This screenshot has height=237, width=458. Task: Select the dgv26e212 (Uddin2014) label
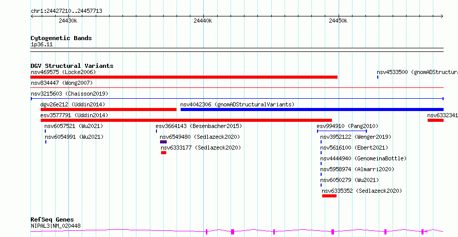point(73,104)
